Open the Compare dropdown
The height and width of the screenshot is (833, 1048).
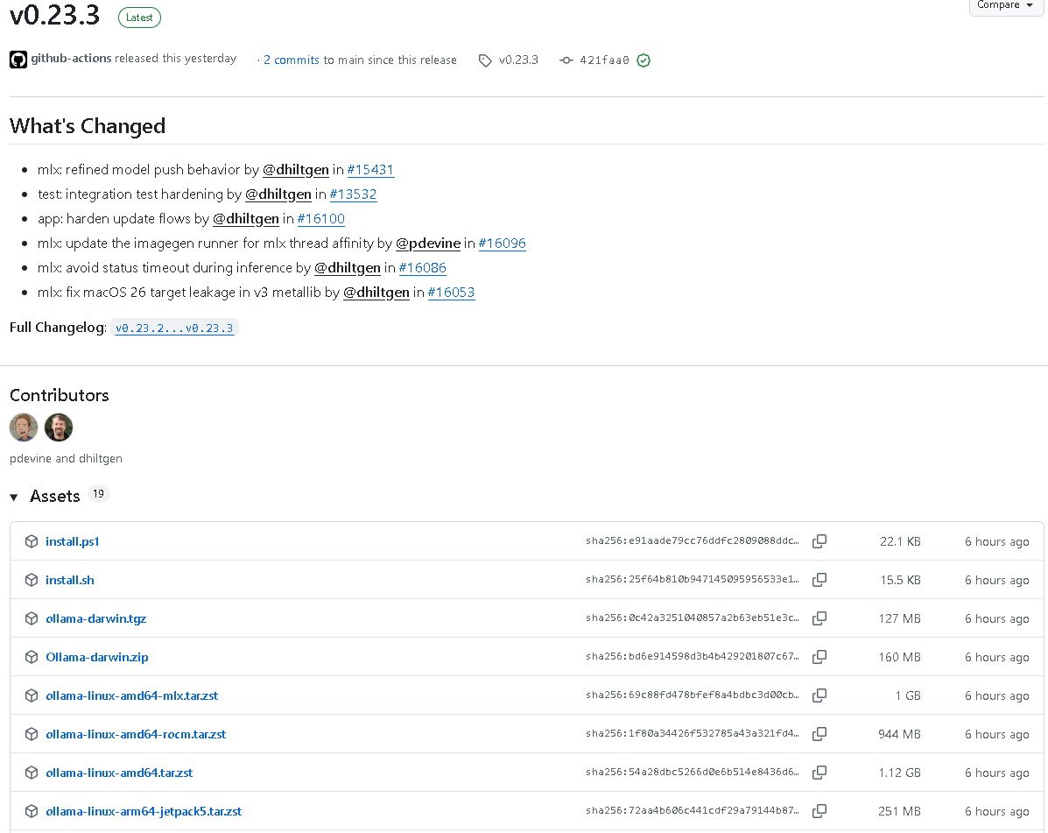pyautogui.click(x=1005, y=6)
